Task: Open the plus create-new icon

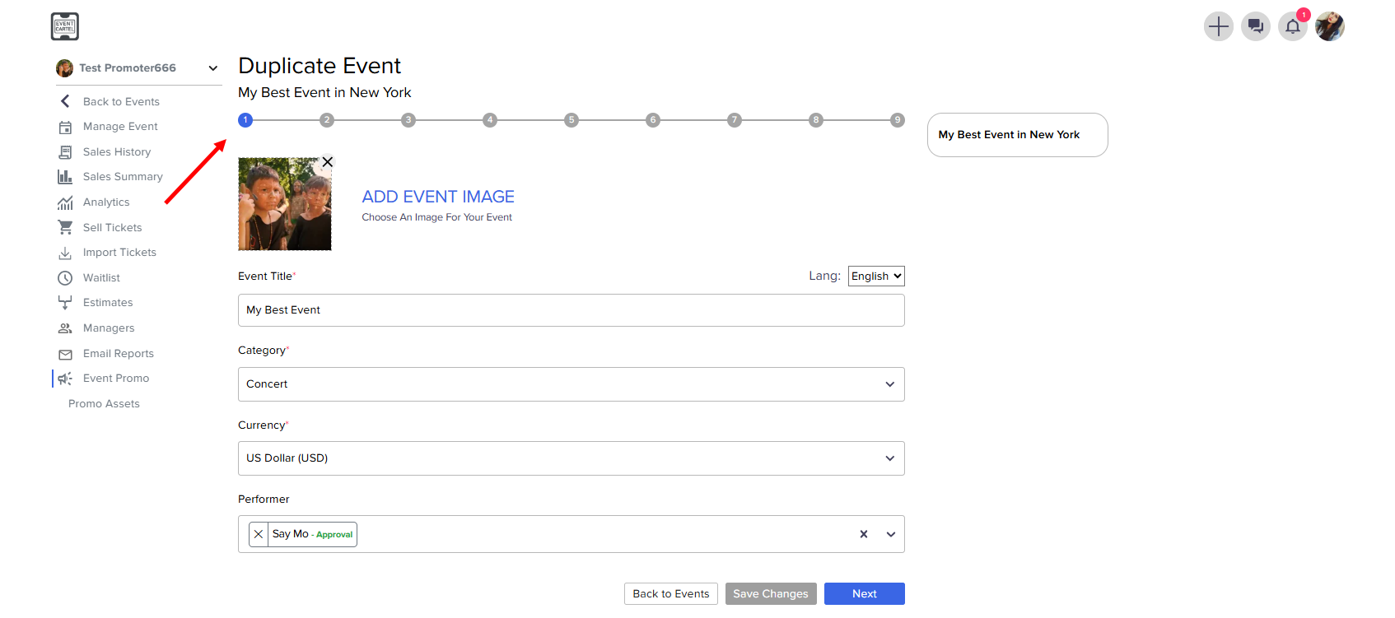Action: click(x=1218, y=26)
